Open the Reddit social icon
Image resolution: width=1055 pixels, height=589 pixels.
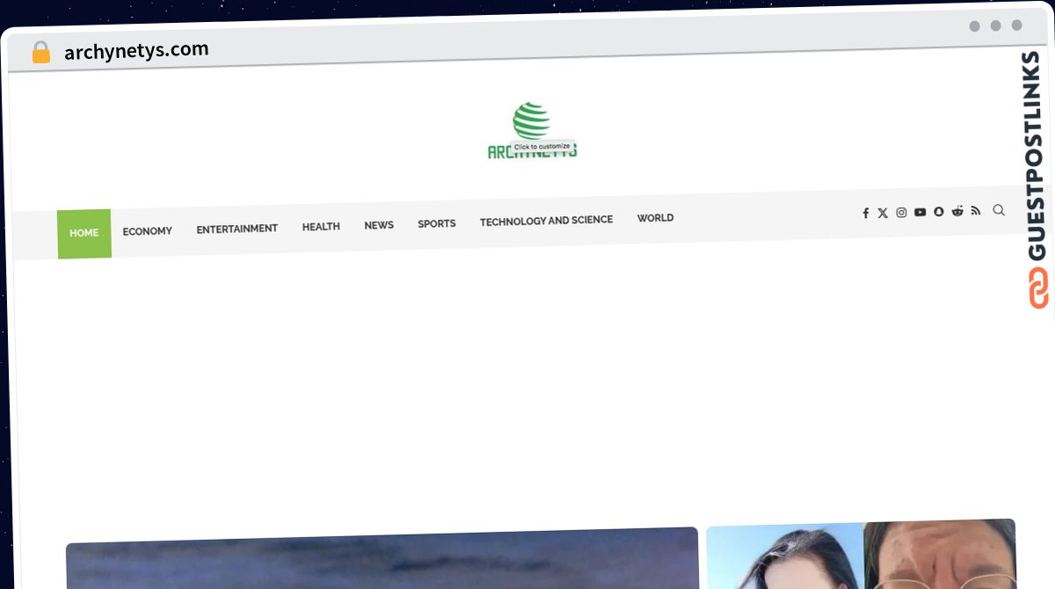point(957,211)
